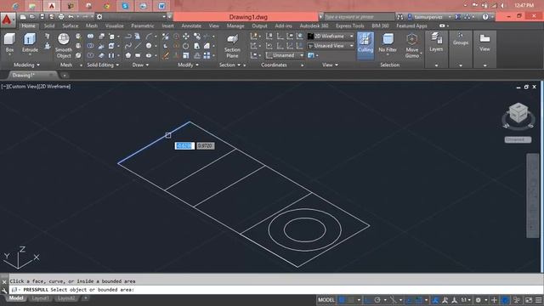The image size is (544, 306).
Task: Open the 2D Wireframe visual style dropdown
Action: [x=331, y=36]
